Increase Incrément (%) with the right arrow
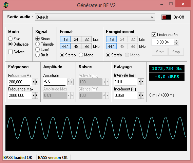 [142, 95]
